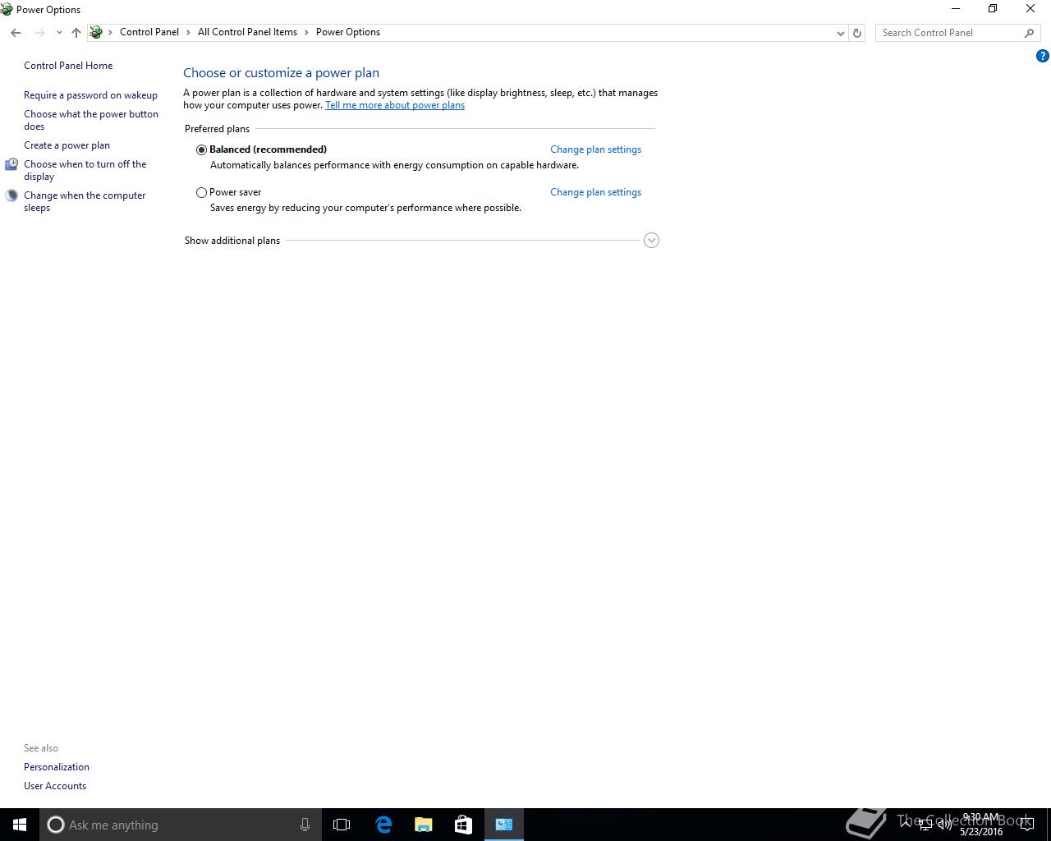Open Choose when to turn off the display
This screenshot has height=841, width=1051.
(85, 170)
